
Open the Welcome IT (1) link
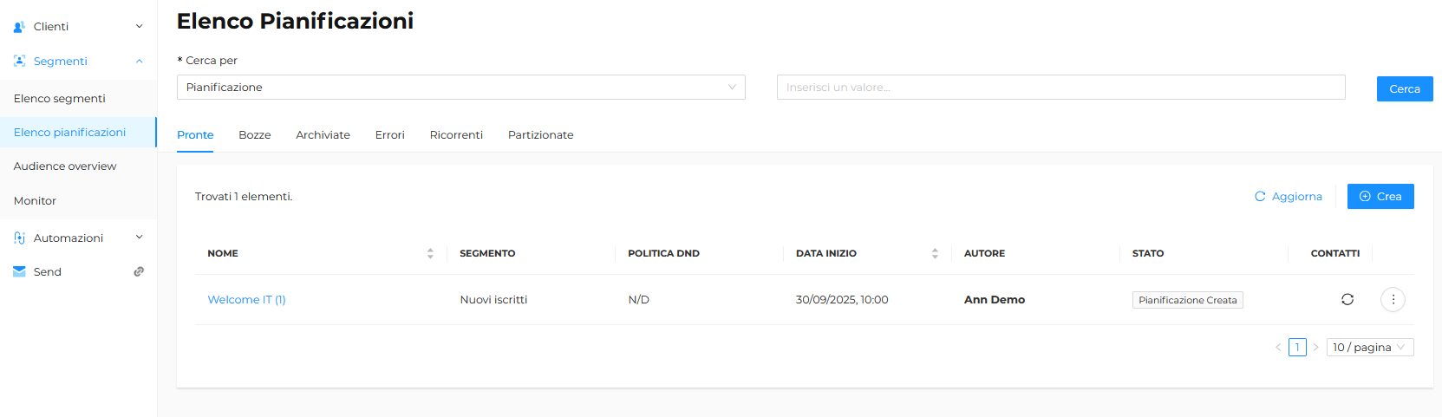246,299
